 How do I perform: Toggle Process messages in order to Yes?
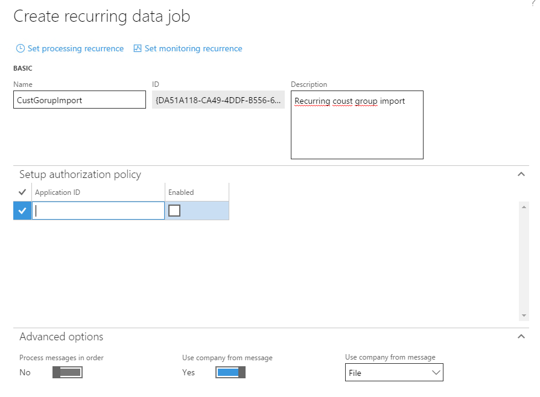tap(66, 372)
